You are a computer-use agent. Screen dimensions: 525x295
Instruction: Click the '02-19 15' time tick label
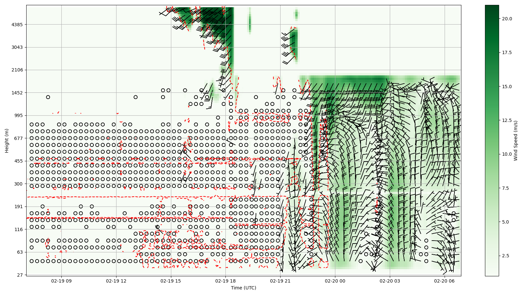171,281
